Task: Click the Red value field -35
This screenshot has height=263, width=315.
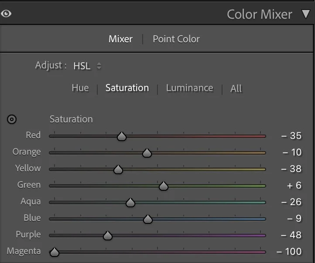Action: point(291,136)
